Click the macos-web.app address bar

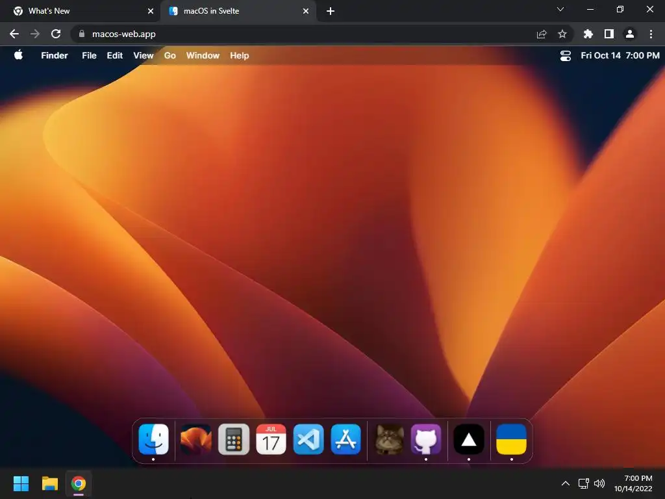coord(321,34)
